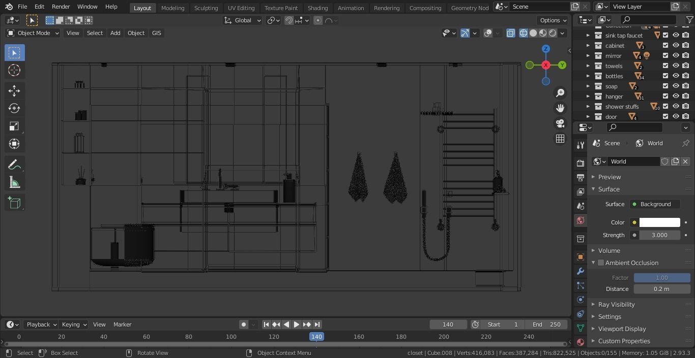
Task: Open the Tool properties tab
Action: click(580, 145)
